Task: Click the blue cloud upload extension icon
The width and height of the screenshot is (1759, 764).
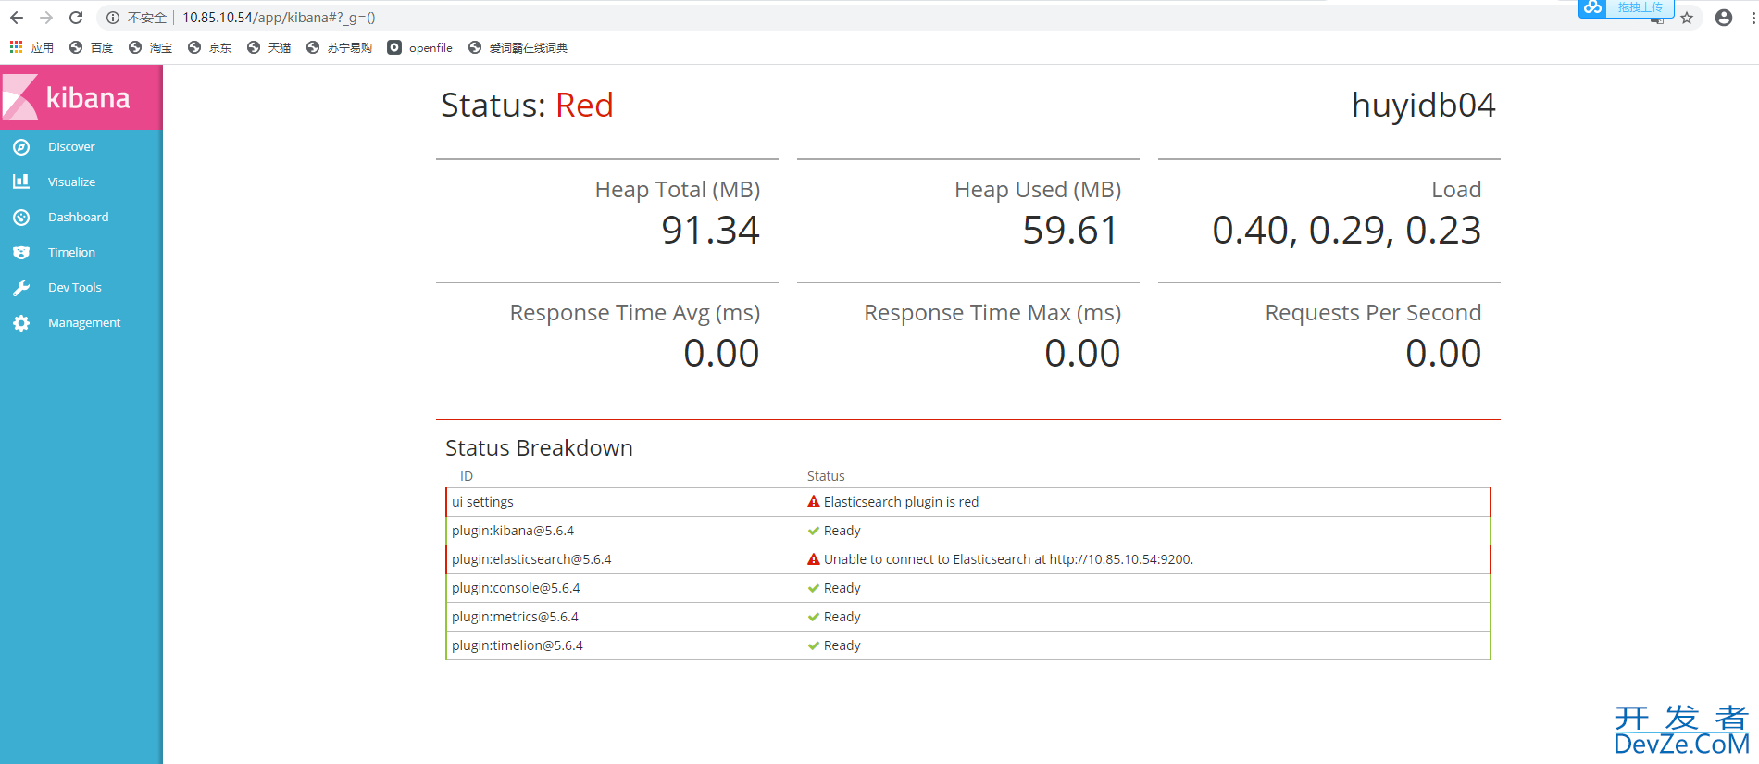Action: point(1592,7)
